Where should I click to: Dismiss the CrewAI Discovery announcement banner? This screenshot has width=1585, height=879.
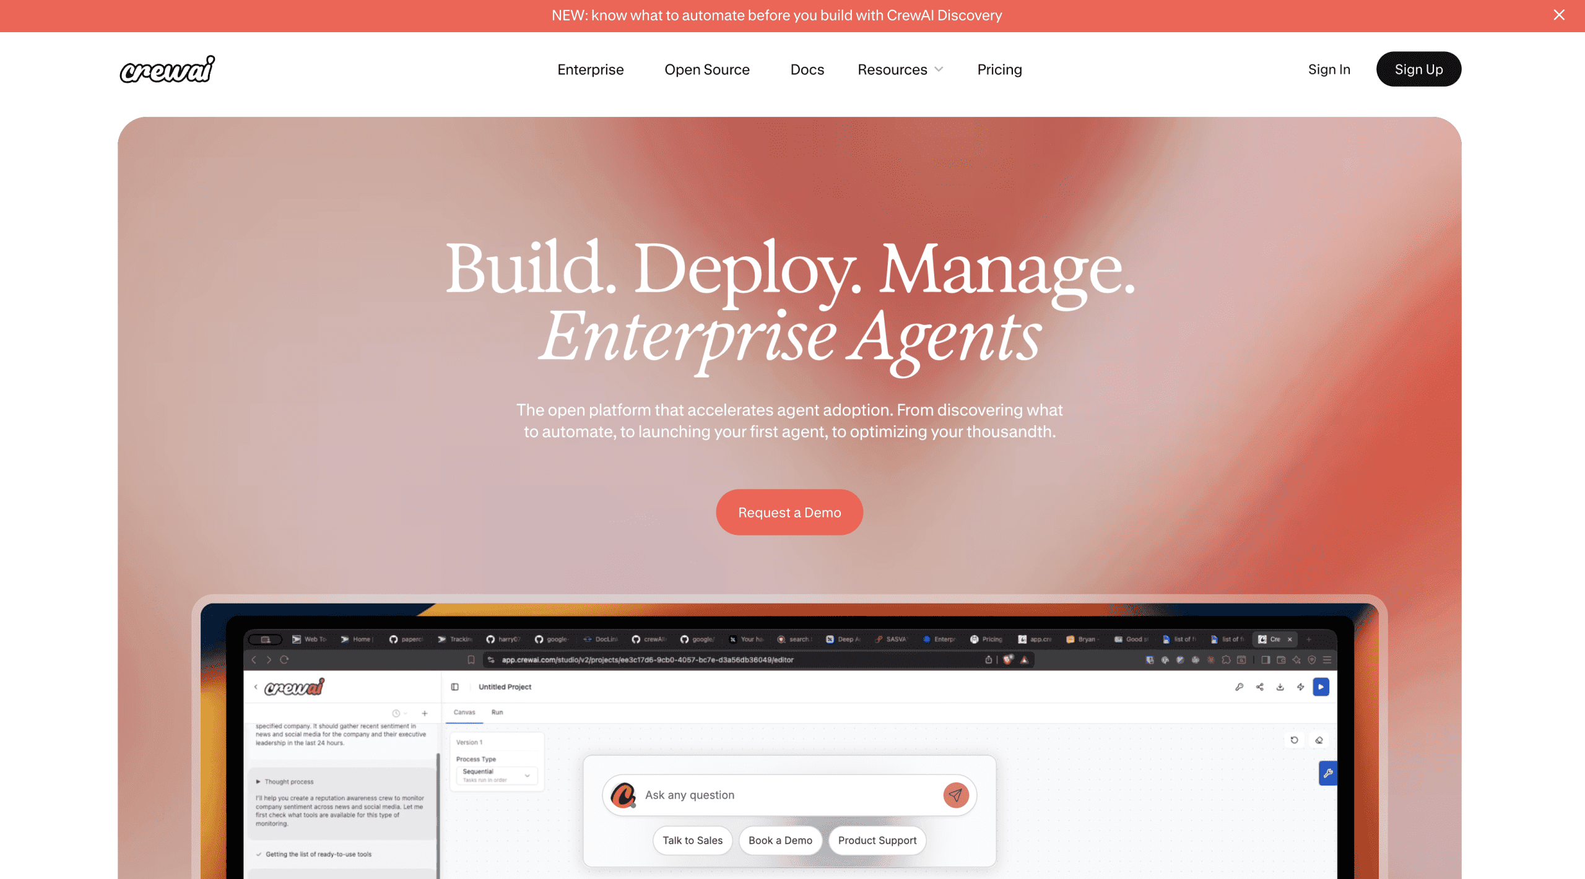(x=1559, y=15)
